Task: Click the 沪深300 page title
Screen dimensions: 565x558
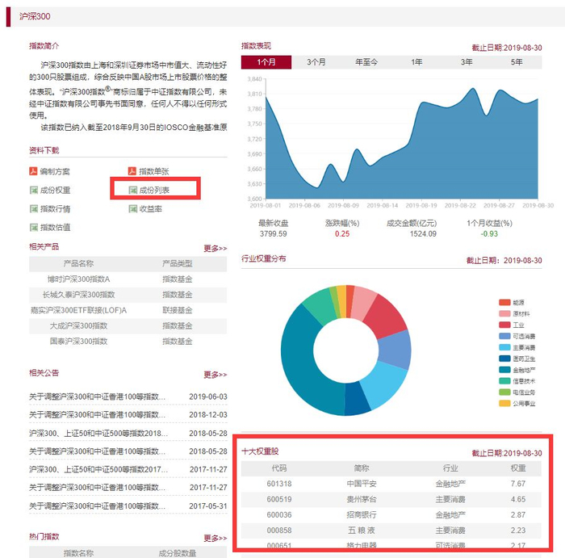Action: tap(35, 16)
